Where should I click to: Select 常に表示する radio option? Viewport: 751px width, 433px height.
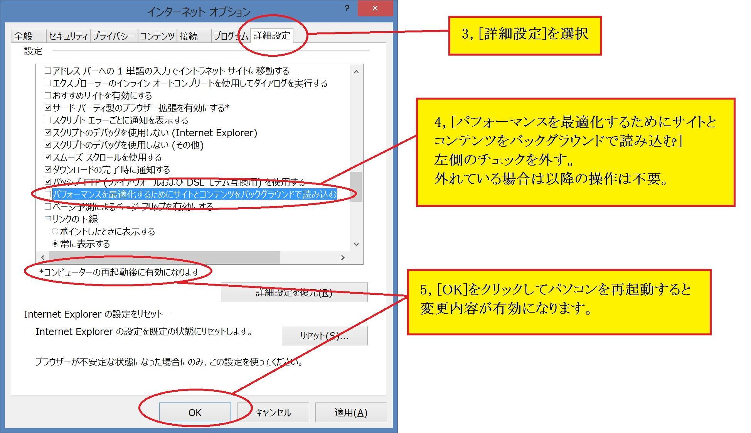tap(55, 244)
